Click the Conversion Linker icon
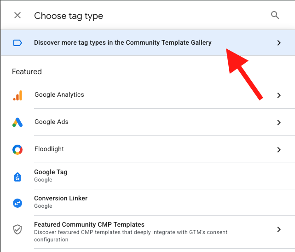Screen dimensions: 295x252 [17, 203]
